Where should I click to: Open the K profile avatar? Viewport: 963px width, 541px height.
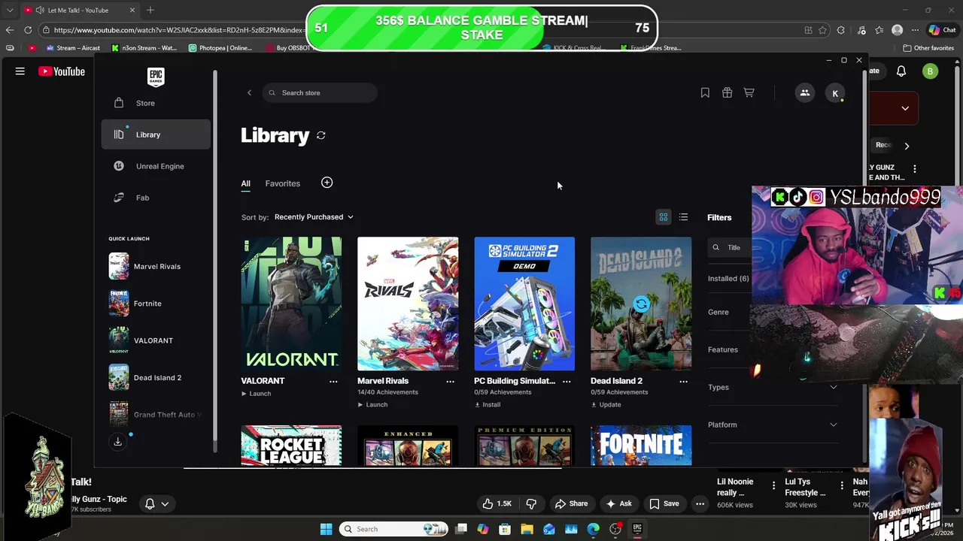(835, 93)
